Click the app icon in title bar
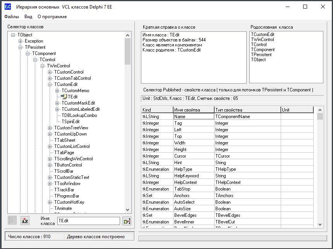The height and width of the screenshot is (249, 333). pyautogui.click(x=7, y=7)
